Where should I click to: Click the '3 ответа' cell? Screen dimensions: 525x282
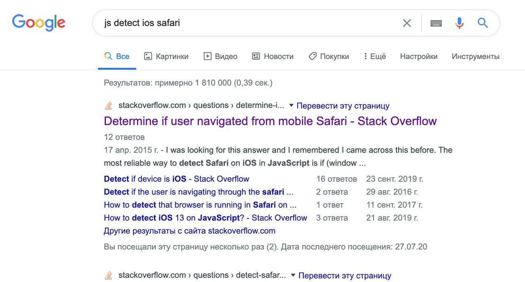pyautogui.click(x=332, y=218)
